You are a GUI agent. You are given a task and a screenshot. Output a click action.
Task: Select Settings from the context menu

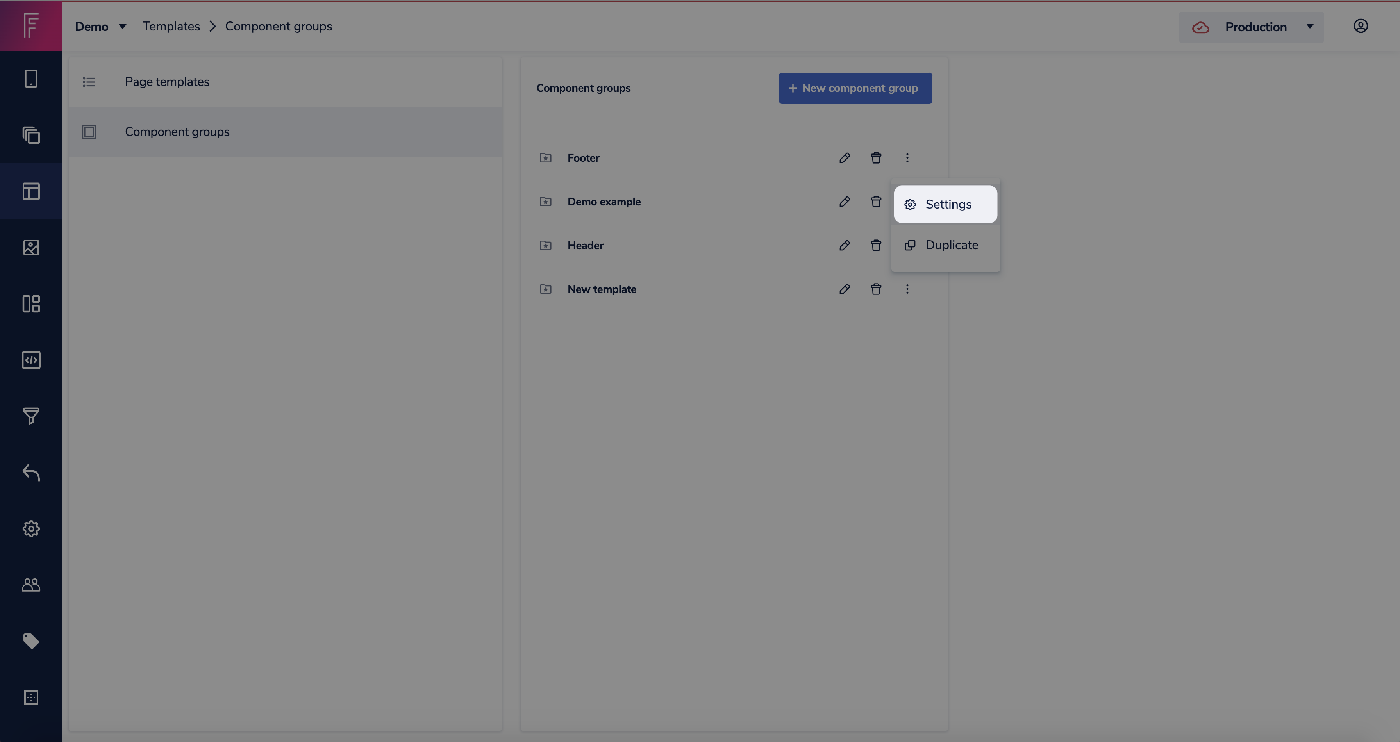(x=946, y=204)
